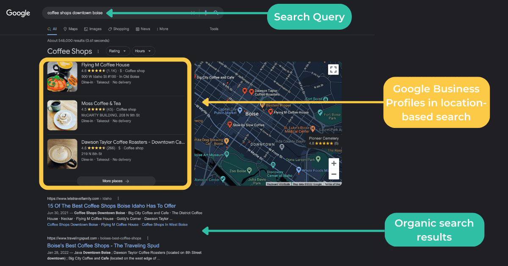Open options dots beside letstravelfamily result
Image resolution: width=508 pixels, height=266 pixels.
pos(118,198)
